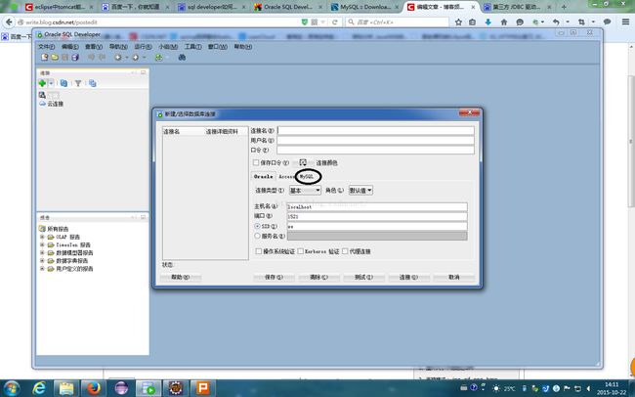Click the 取消 button in dialog
Image resolution: width=635 pixels, height=397 pixels.
coord(454,278)
